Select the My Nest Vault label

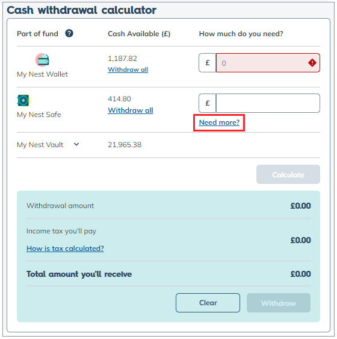40,145
